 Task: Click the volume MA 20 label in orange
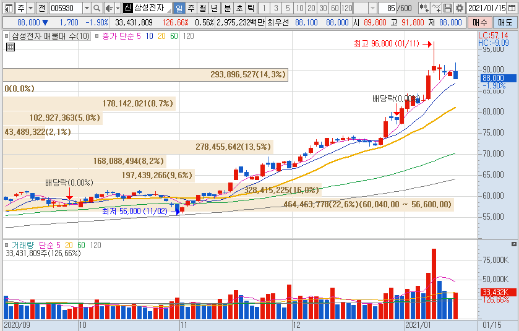click(x=69, y=245)
